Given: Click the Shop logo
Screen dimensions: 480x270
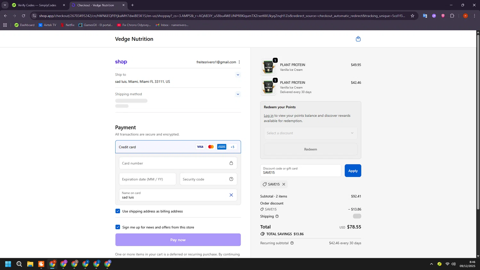Looking at the screenshot, I should 121,62.
